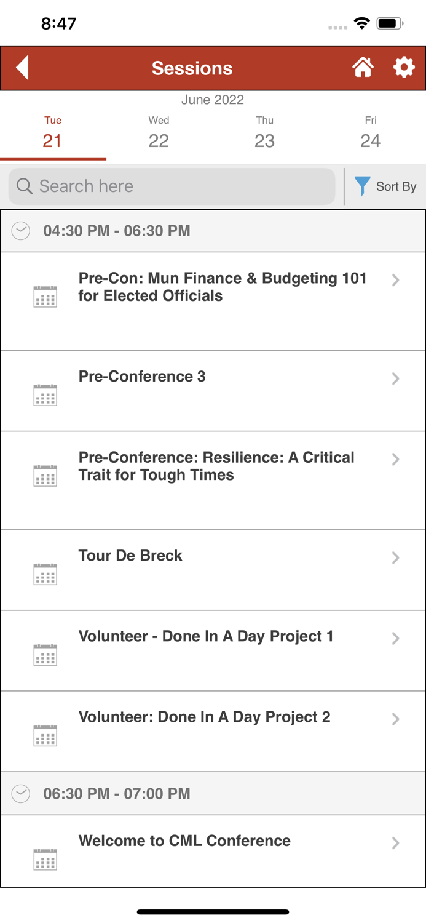Tap the calendar icon beside Pre-Conference 3
The image size is (426, 923).
(44, 394)
